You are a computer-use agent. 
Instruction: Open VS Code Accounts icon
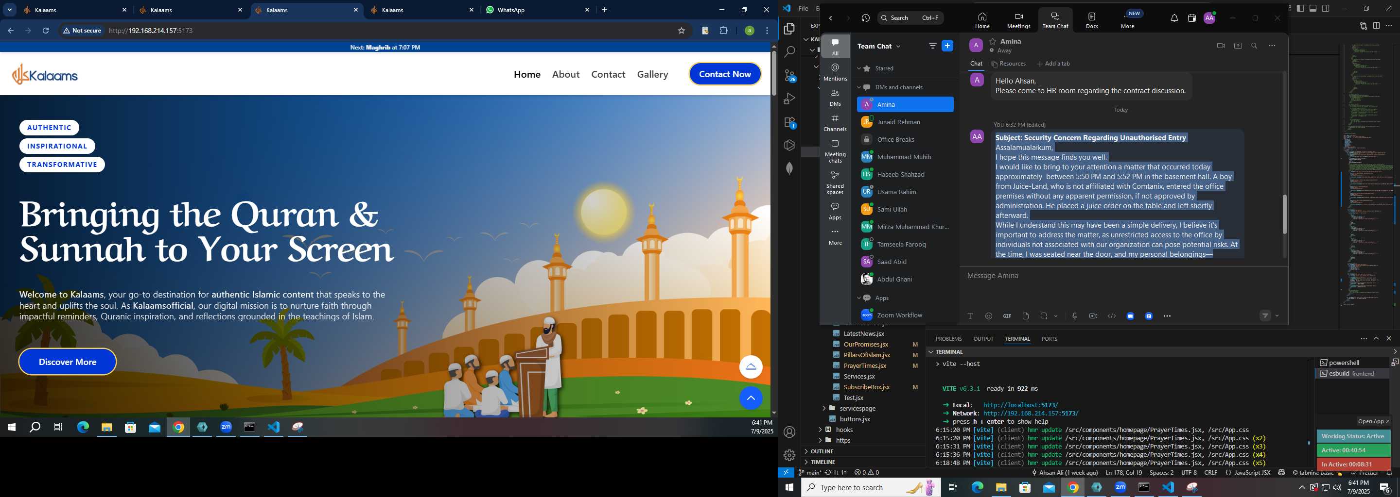789,432
